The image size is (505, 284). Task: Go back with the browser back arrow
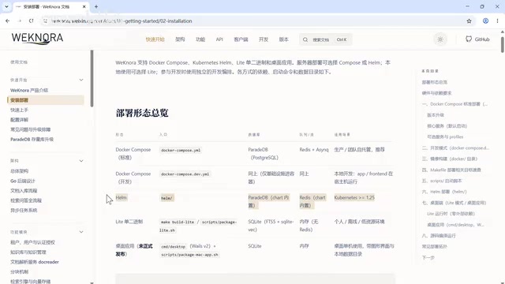click(7, 21)
